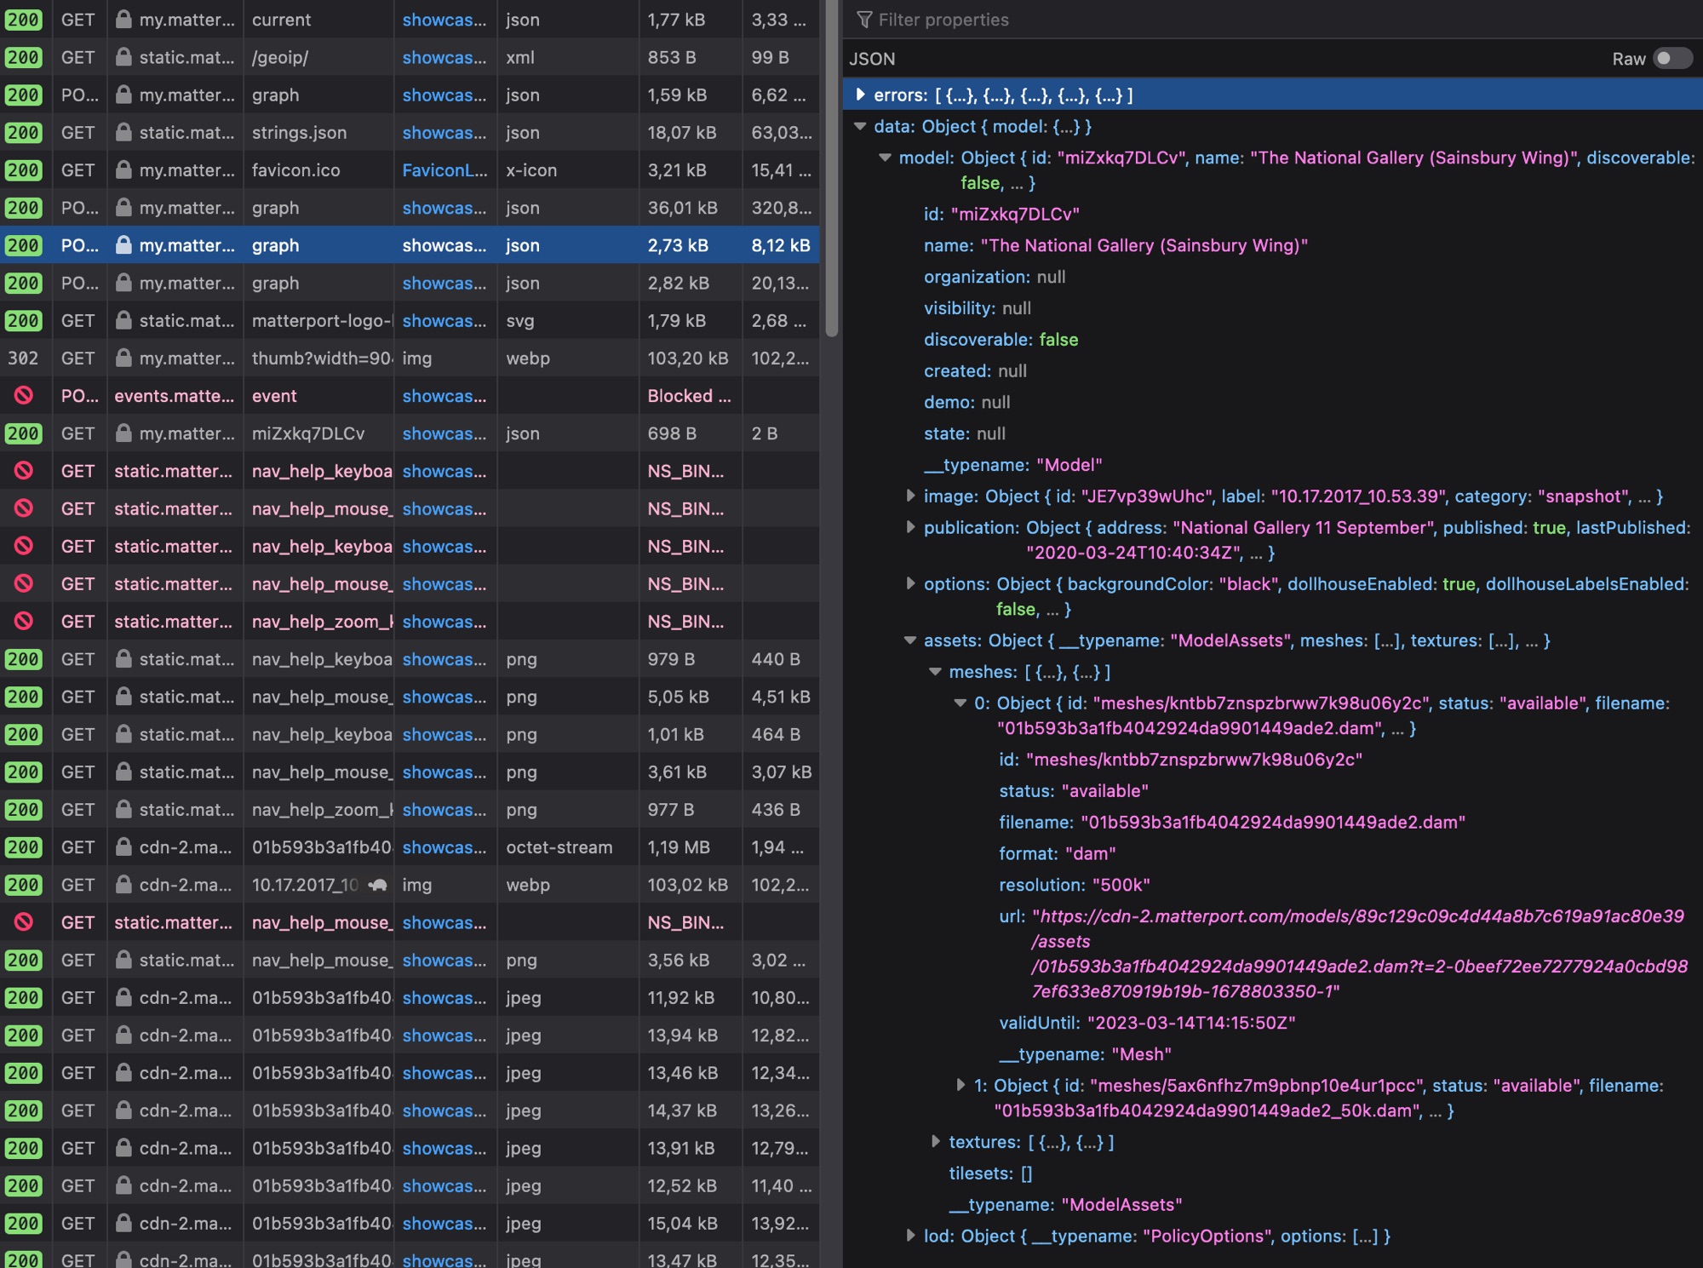The image size is (1703, 1268).
Task: Click the blocked icon on events.matte event request
Action: click(x=24, y=395)
